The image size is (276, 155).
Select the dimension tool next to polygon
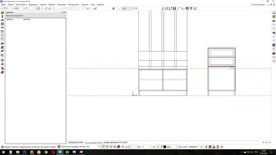[x=136, y=8]
